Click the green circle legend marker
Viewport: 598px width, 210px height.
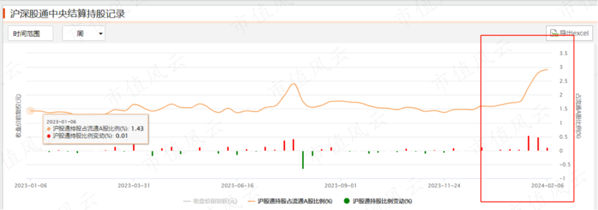click(x=346, y=201)
